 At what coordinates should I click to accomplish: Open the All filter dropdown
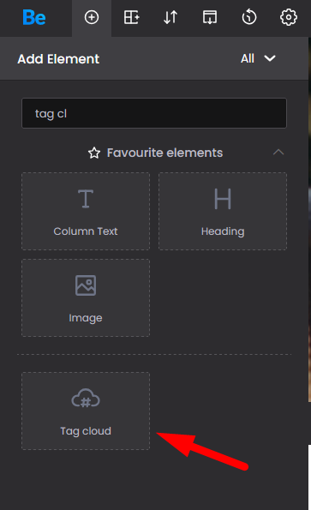click(258, 58)
